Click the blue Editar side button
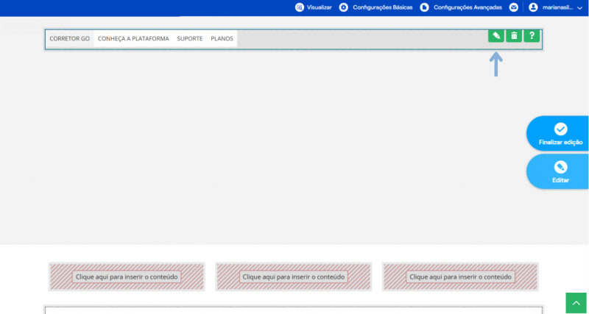The width and height of the screenshot is (589, 314). tap(559, 172)
